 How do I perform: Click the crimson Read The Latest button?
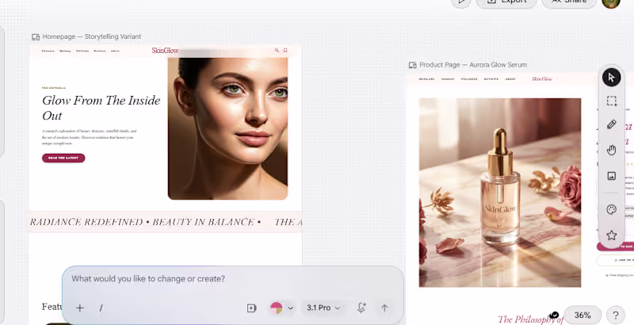(63, 158)
